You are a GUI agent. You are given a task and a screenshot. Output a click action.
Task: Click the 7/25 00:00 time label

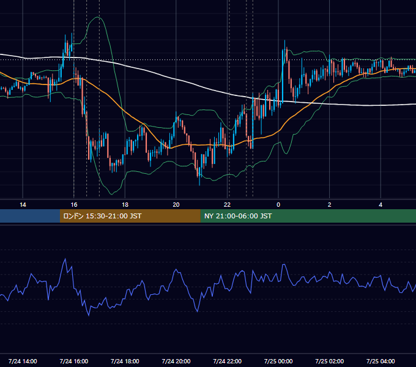click(x=278, y=361)
